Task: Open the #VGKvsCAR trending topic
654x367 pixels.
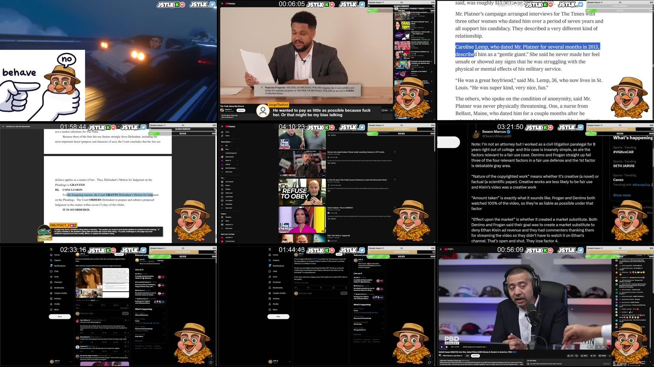Action: 623,152
